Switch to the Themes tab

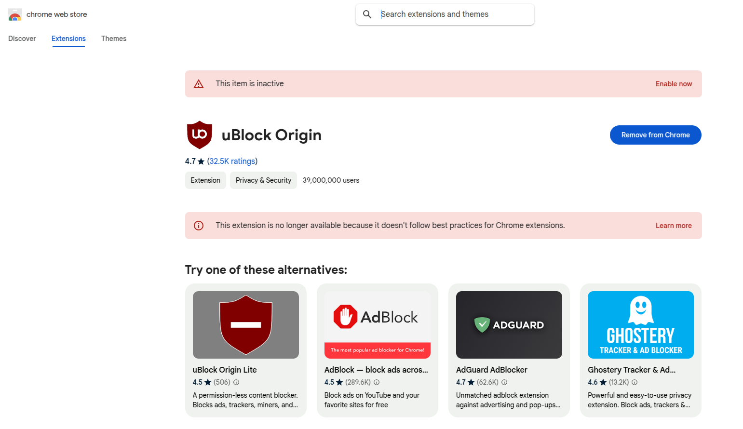pyautogui.click(x=114, y=39)
